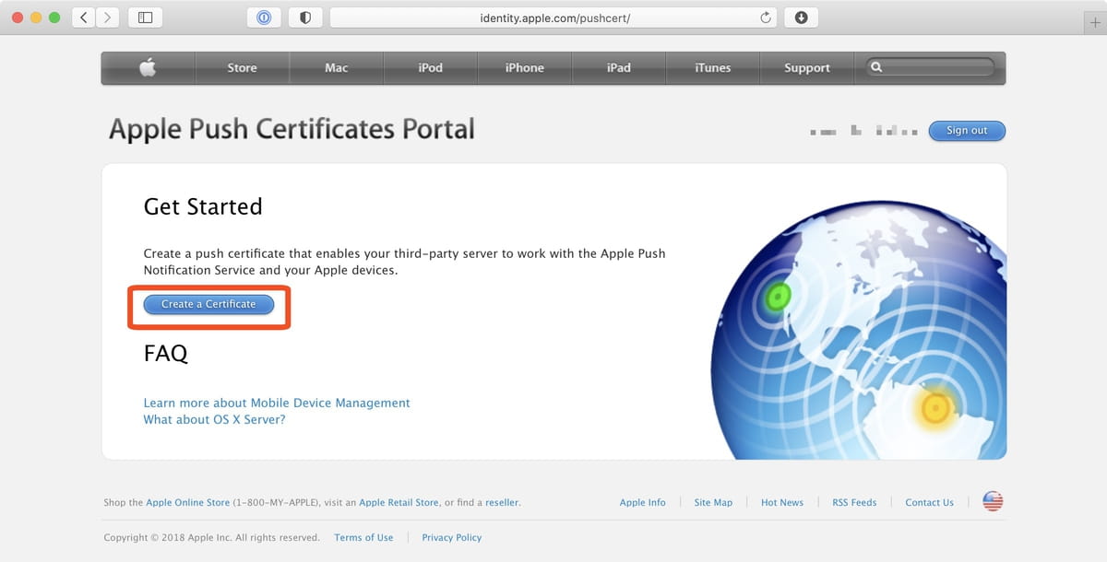1107x562 pixels.
Task: Click the Sign out button
Action: click(x=967, y=131)
